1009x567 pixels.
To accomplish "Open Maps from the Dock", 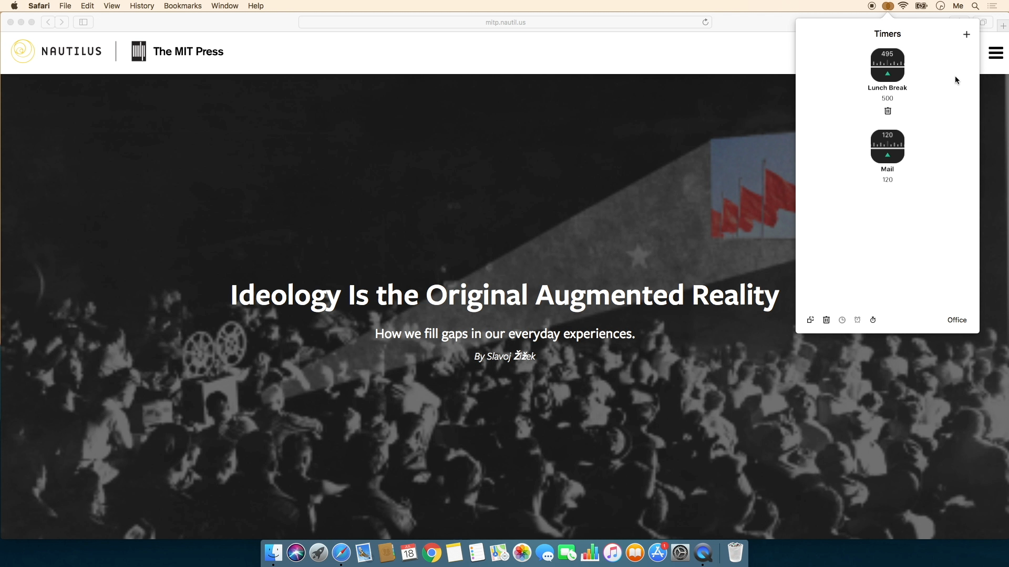I will coord(499,552).
